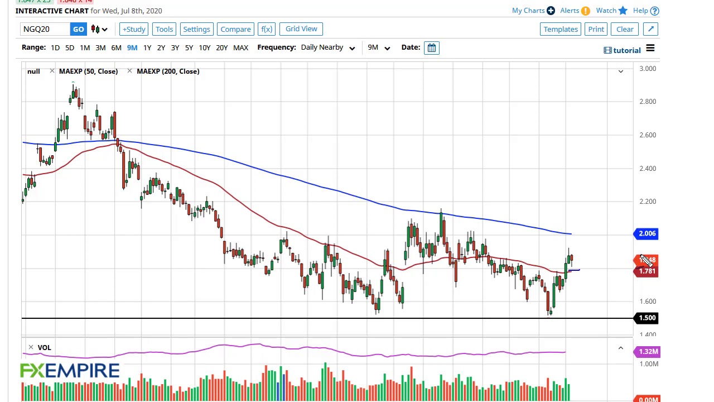Click the MAEXP (200, Close) label
The width and height of the screenshot is (714, 402).
(168, 71)
